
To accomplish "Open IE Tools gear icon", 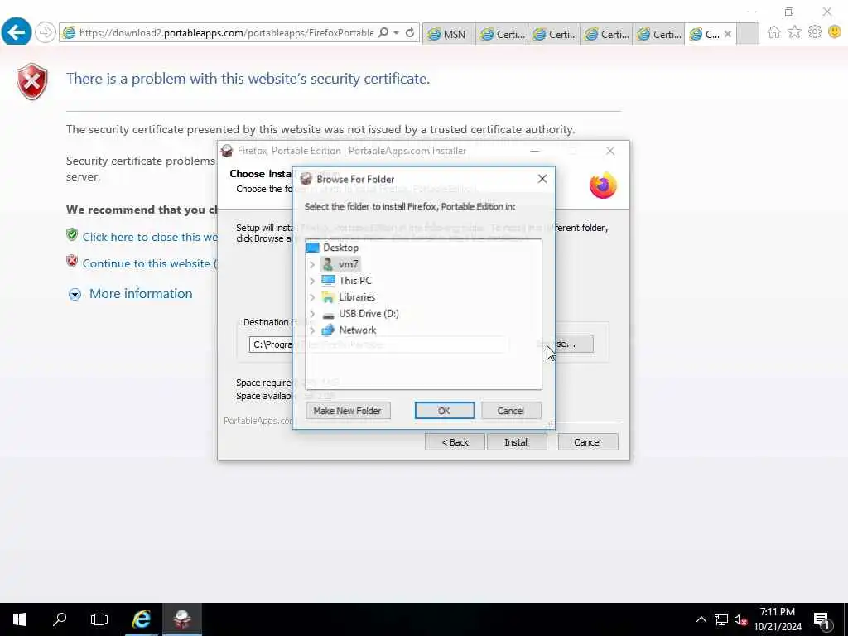I will coord(815,32).
